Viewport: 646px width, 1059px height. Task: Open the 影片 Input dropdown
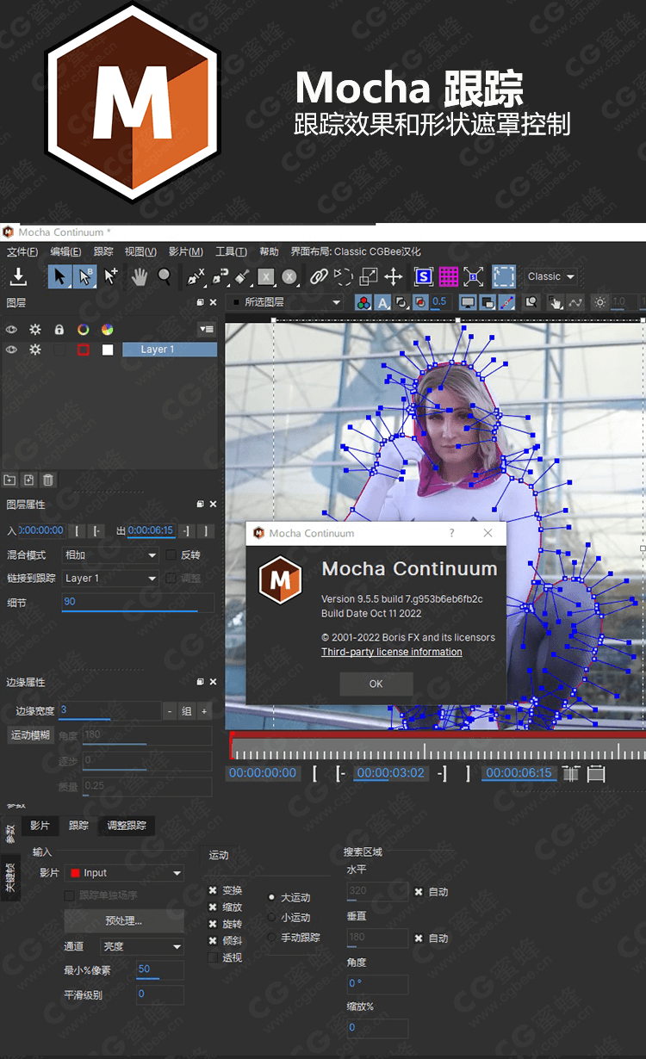(124, 873)
